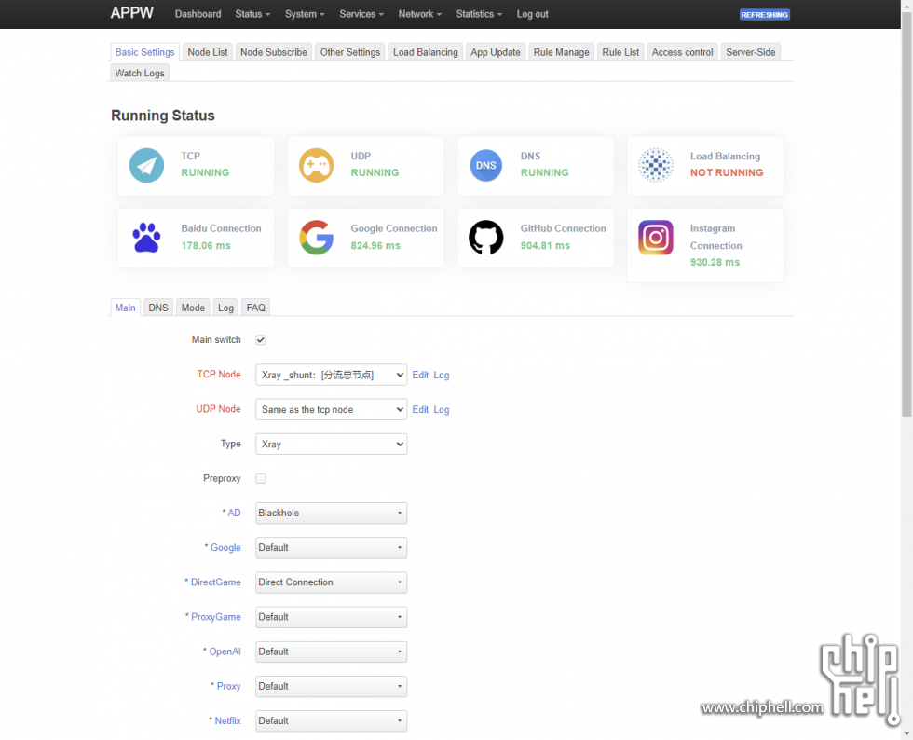Click the AD rule label link
This screenshot has height=740, width=913.
(x=234, y=513)
